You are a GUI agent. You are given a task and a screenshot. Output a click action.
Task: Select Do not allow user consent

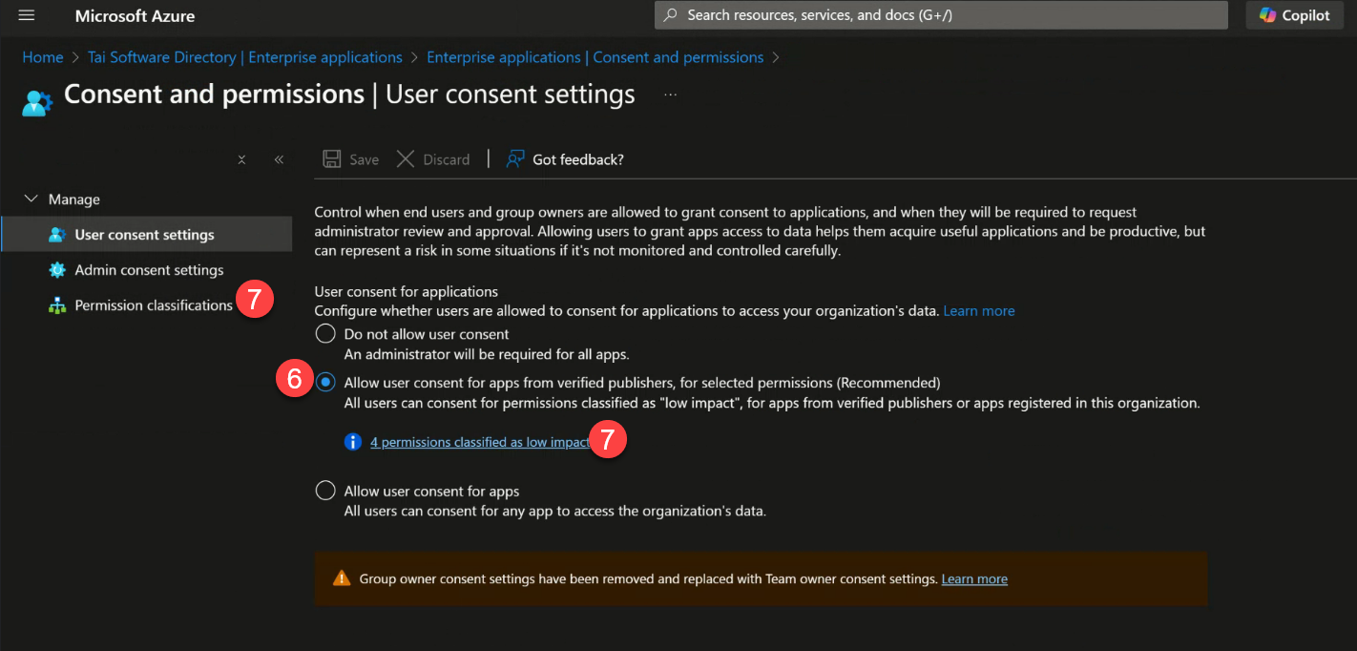[324, 333]
